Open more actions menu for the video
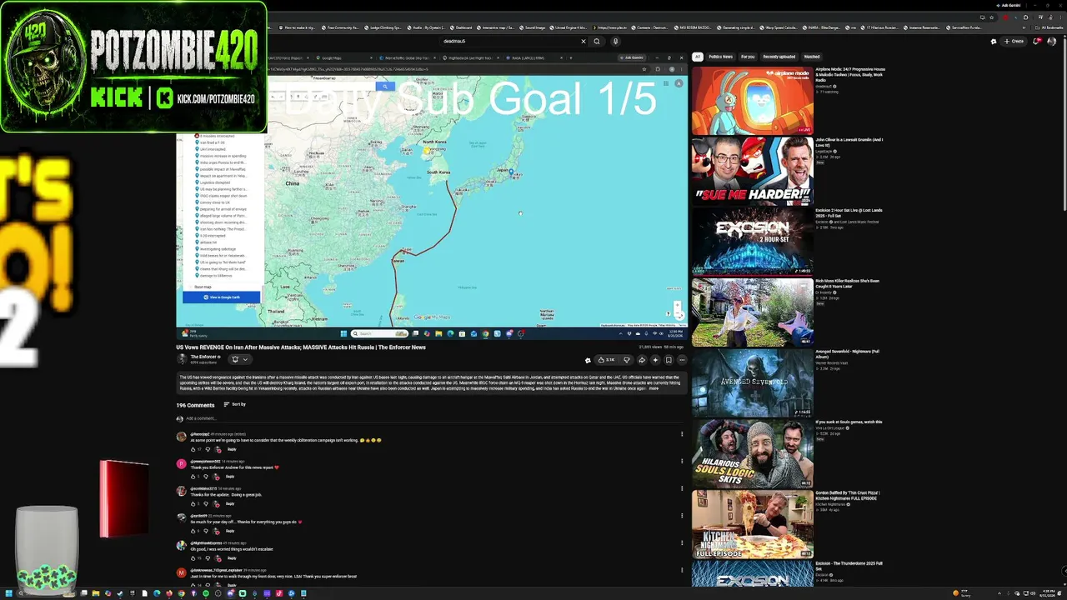 pyautogui.click(x=681, y=360)
